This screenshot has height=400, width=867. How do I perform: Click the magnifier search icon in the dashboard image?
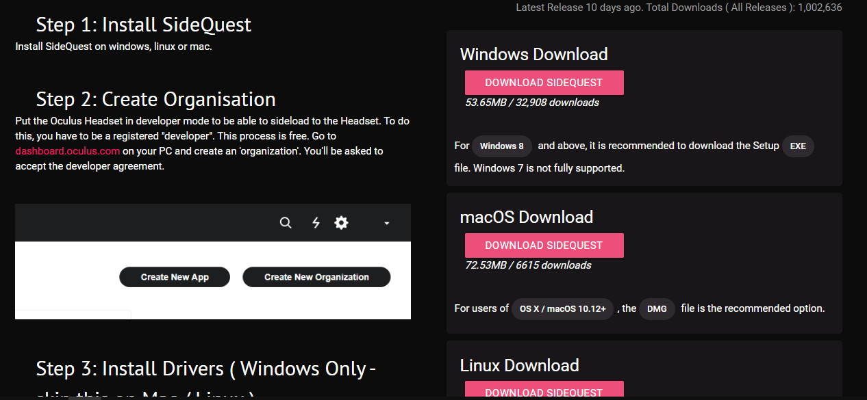point(286,223)
